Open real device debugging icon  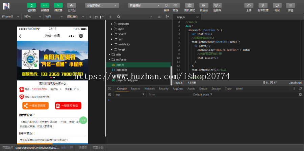click(189, 5)
